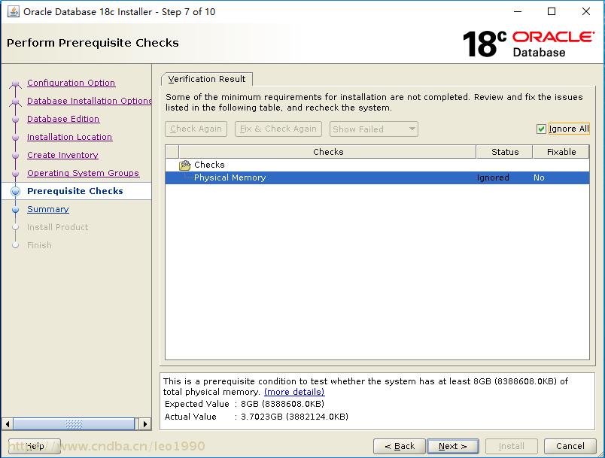Click the Help button
The width and height of the screenshot is (605, 458).
[x=35, y=447]
